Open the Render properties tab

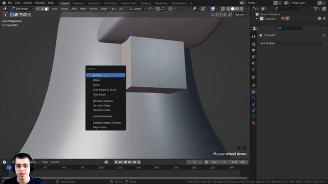(x=254, y=44)
